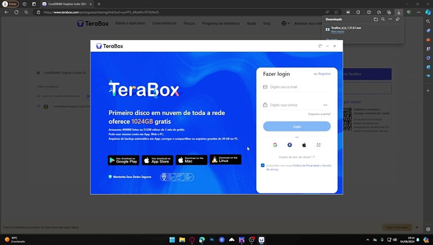Open the browser sidebar search icon
Viewport: 433px width, 245px height.
428,21
